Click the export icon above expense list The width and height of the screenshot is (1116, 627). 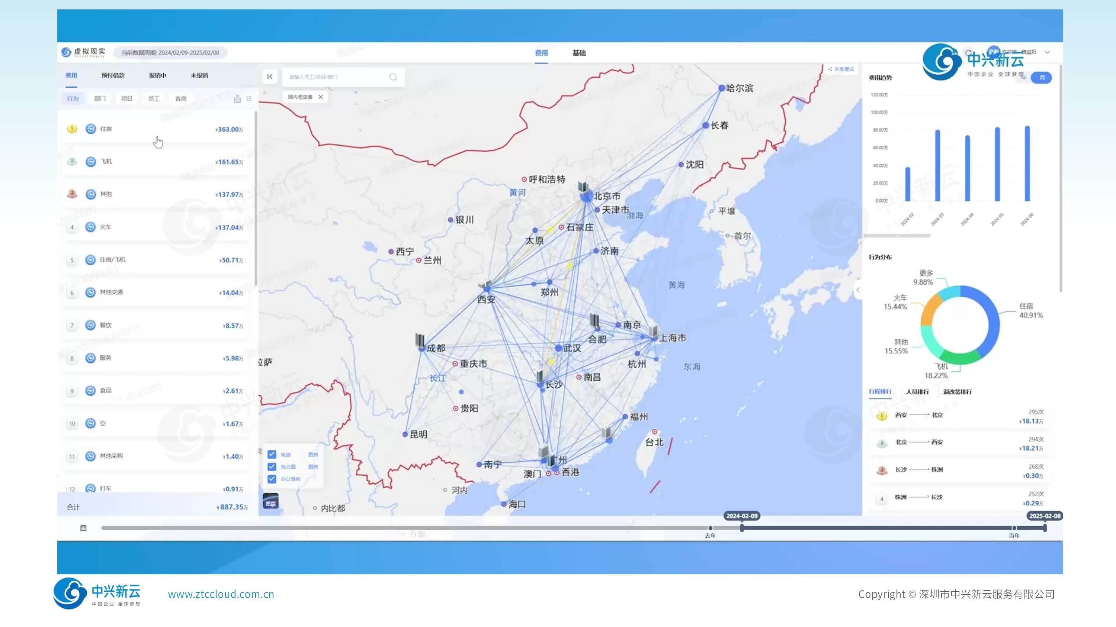point(237,98)
